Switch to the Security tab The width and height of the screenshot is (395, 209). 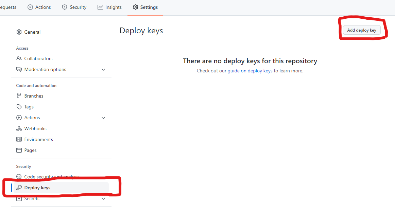[x=74, y=7]
